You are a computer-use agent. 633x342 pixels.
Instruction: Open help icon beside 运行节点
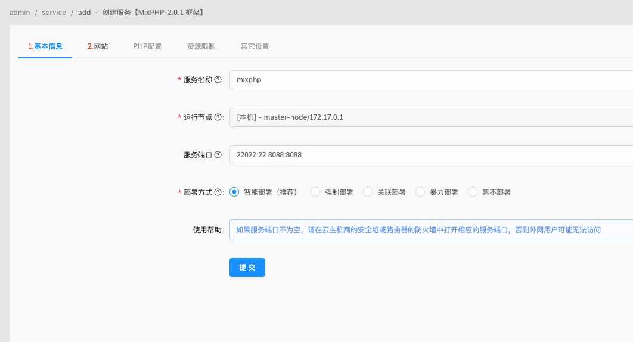pyautogui.click(x=218, y=117)
